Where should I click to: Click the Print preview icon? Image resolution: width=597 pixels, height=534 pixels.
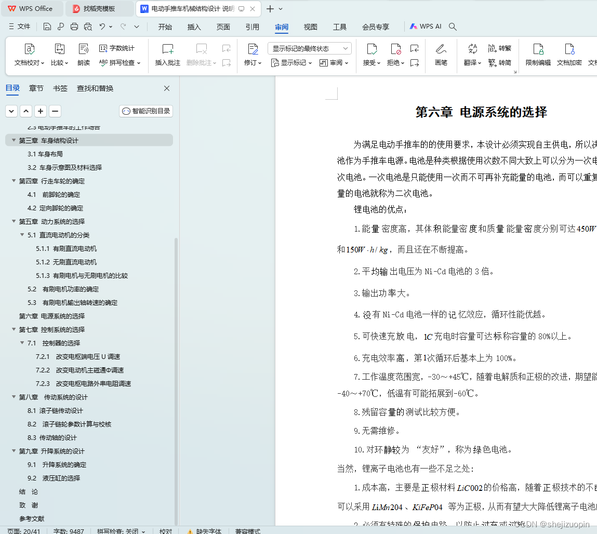point(88,26)
